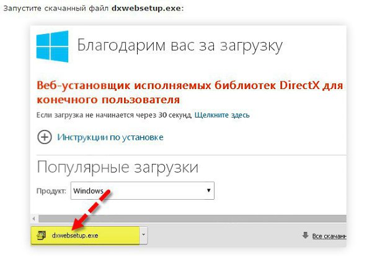Click the Windows logo icon
This screenshot has width=372, height=256.
click(52, 48)
